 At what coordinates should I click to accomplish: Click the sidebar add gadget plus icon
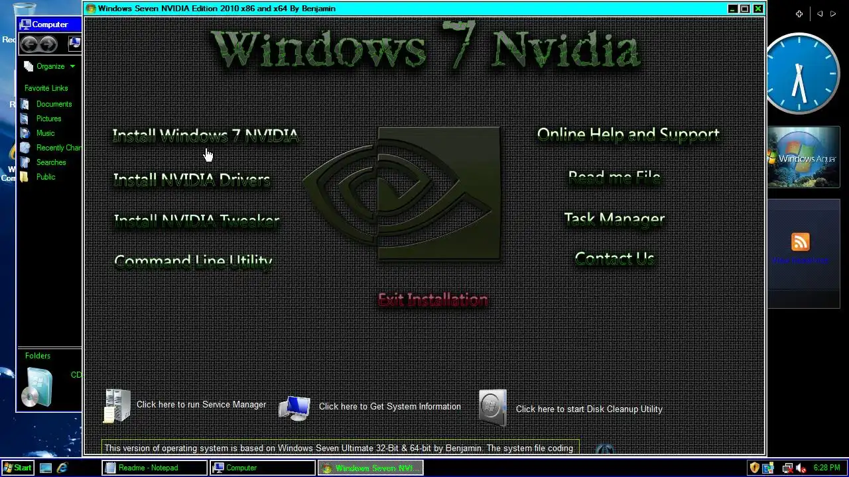pyautogui.click(x=799, y=14)
